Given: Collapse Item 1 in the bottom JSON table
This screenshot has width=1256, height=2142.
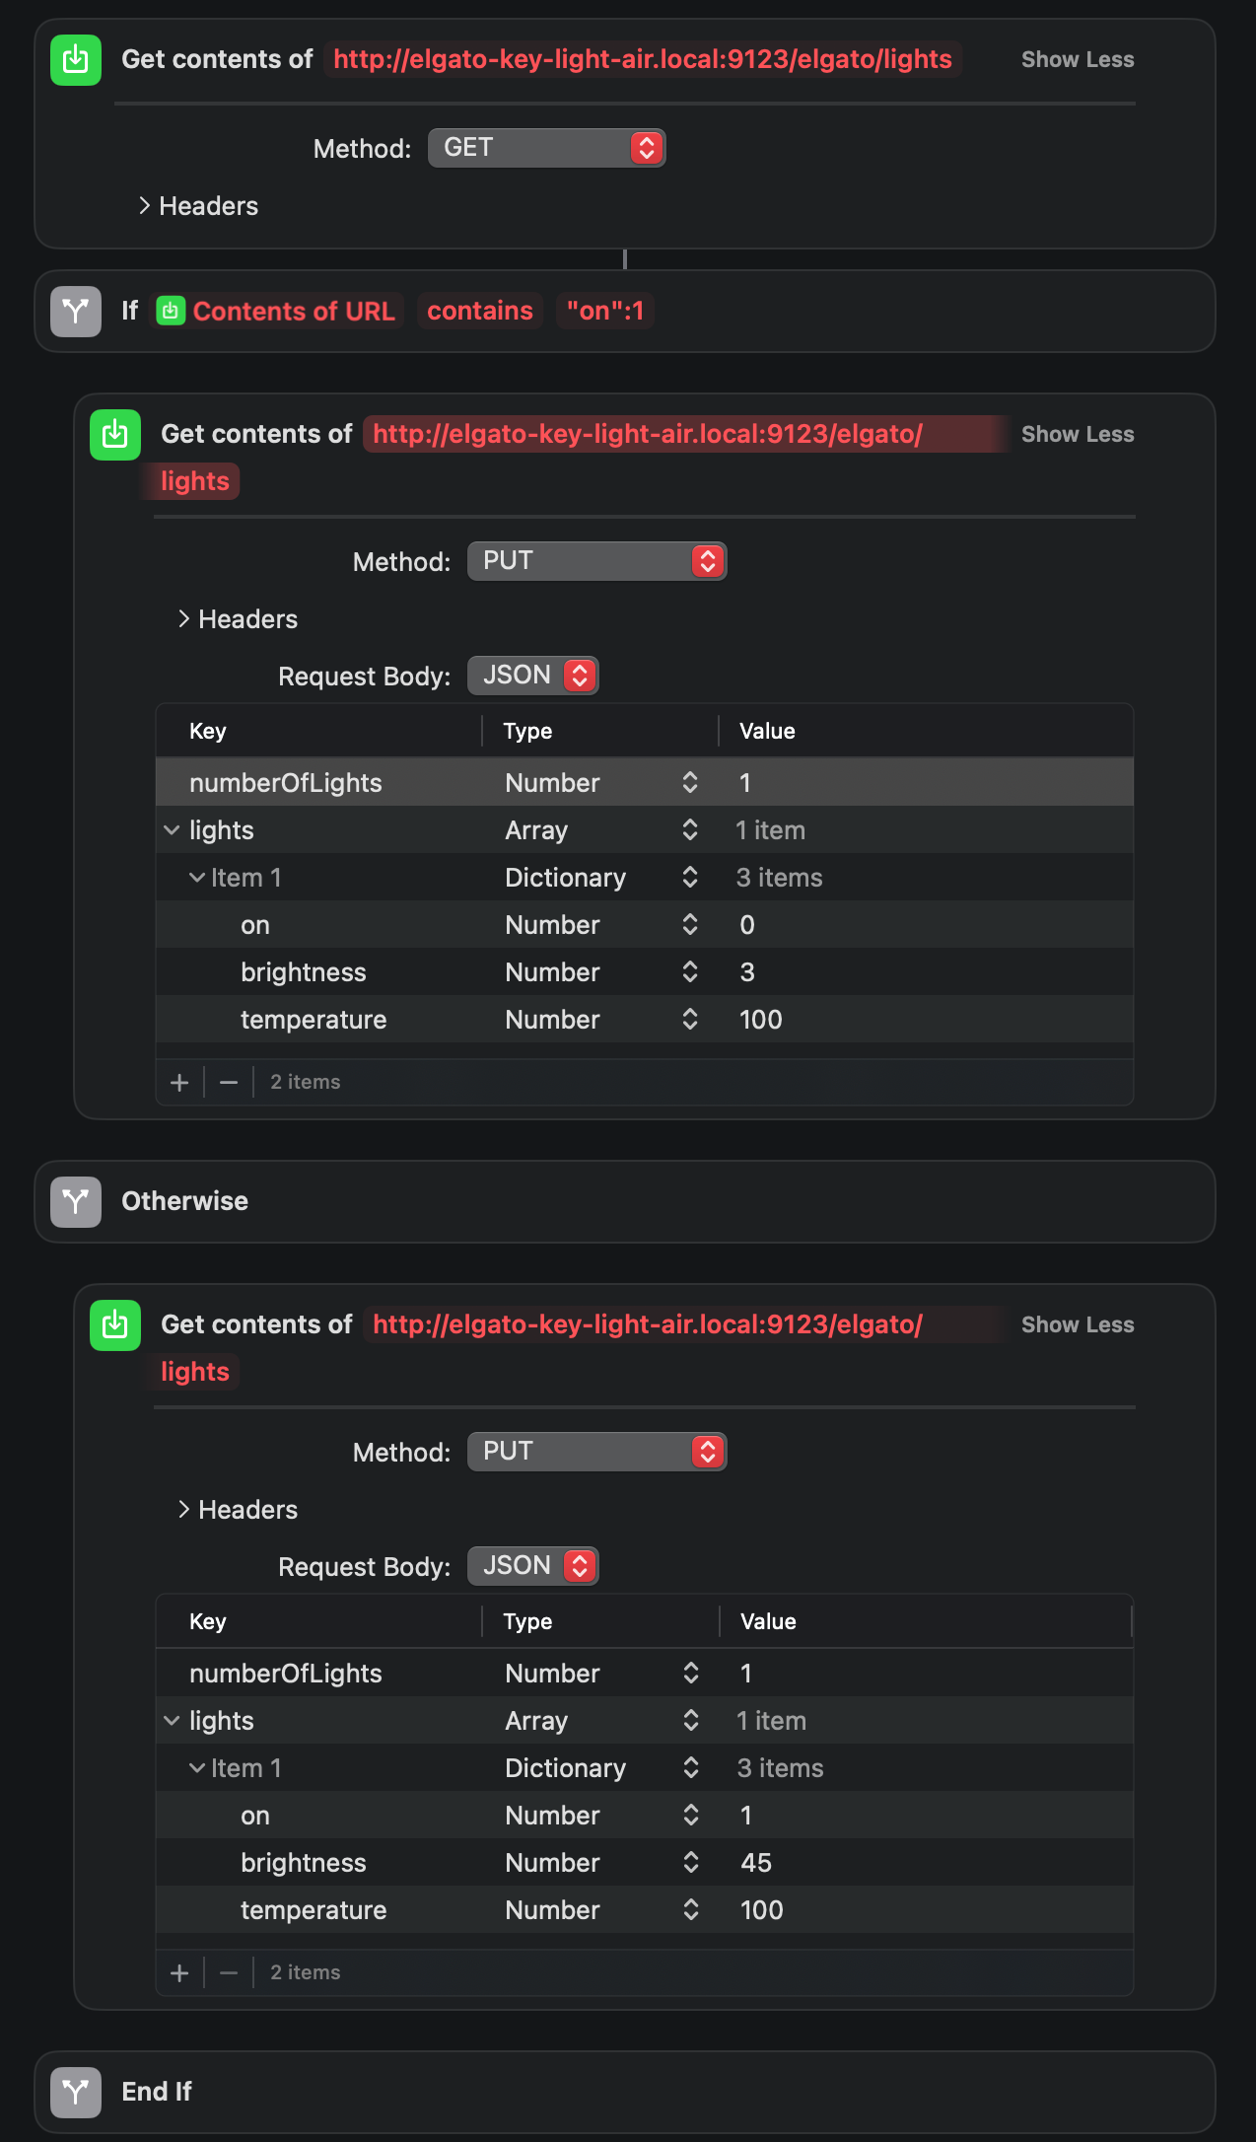Looking at the screenshot, I should click(197, 1768).
